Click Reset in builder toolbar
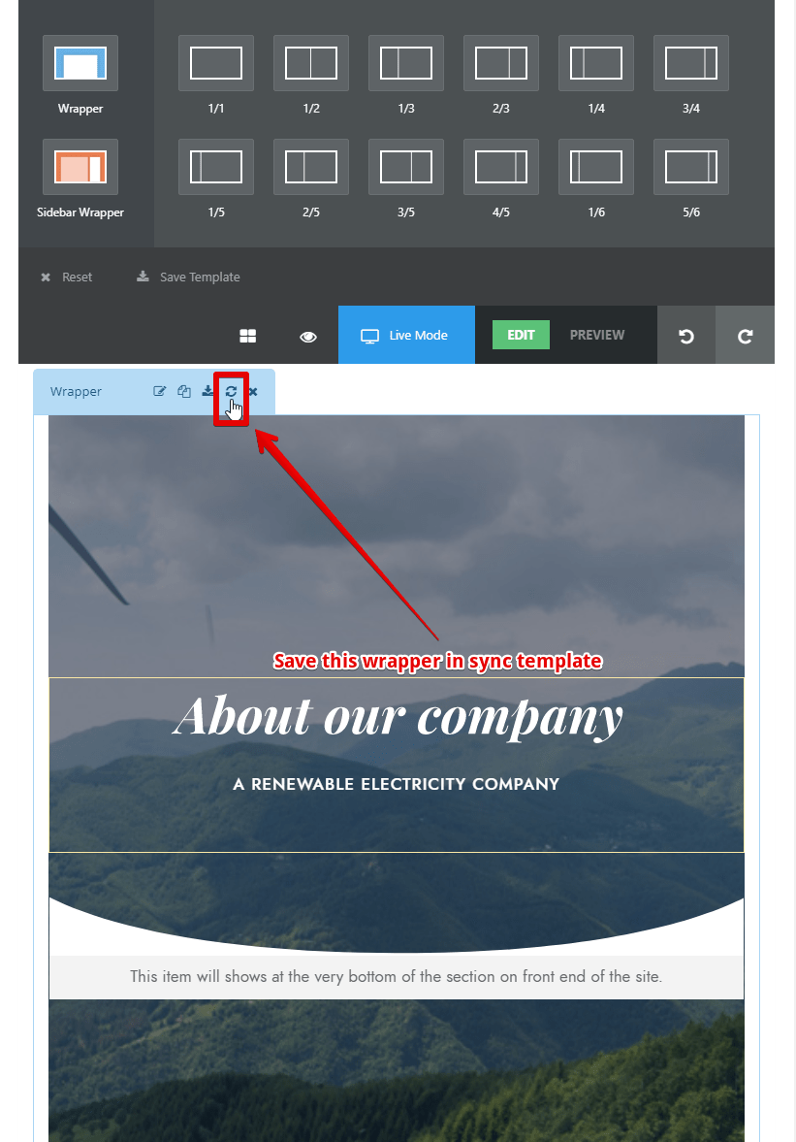 click(x=67, y=277)
